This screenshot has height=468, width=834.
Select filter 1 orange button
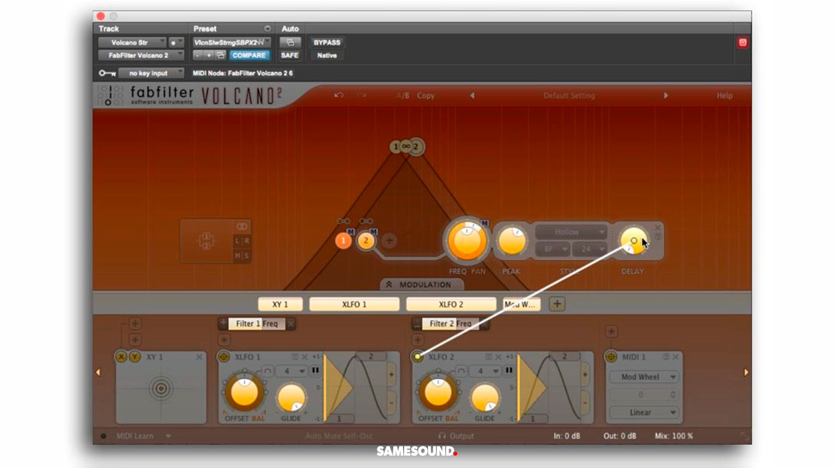click(x=343, y=241)
